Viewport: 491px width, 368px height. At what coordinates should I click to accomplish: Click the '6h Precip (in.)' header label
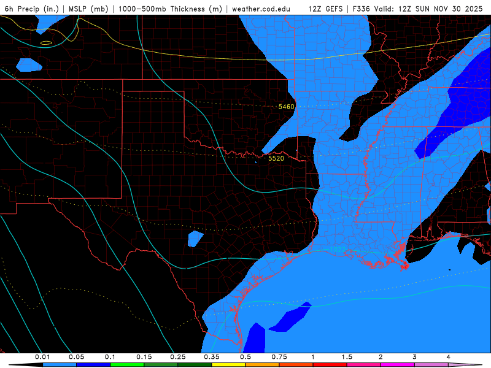pos(32,9)
